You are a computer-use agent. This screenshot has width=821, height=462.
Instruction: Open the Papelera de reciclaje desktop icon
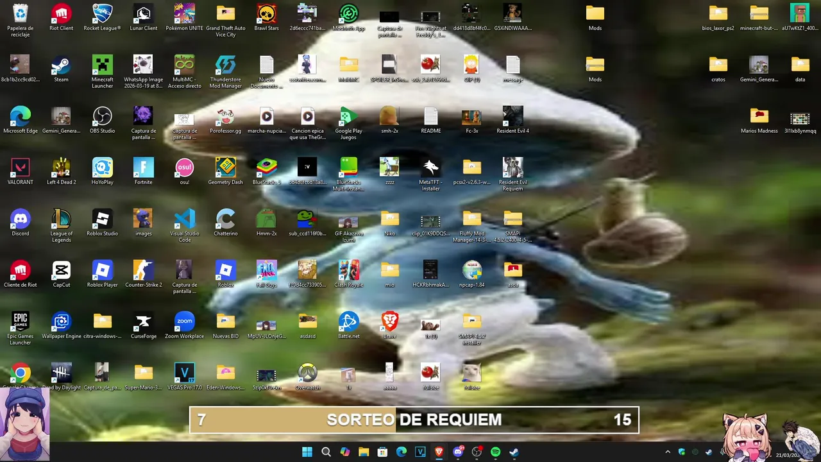coord(21,19)
